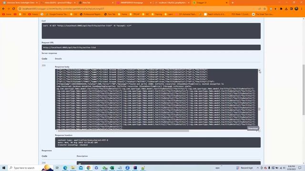Open the taskbar clock and date
The image size is (305, 171).
[x=291, y=168]
